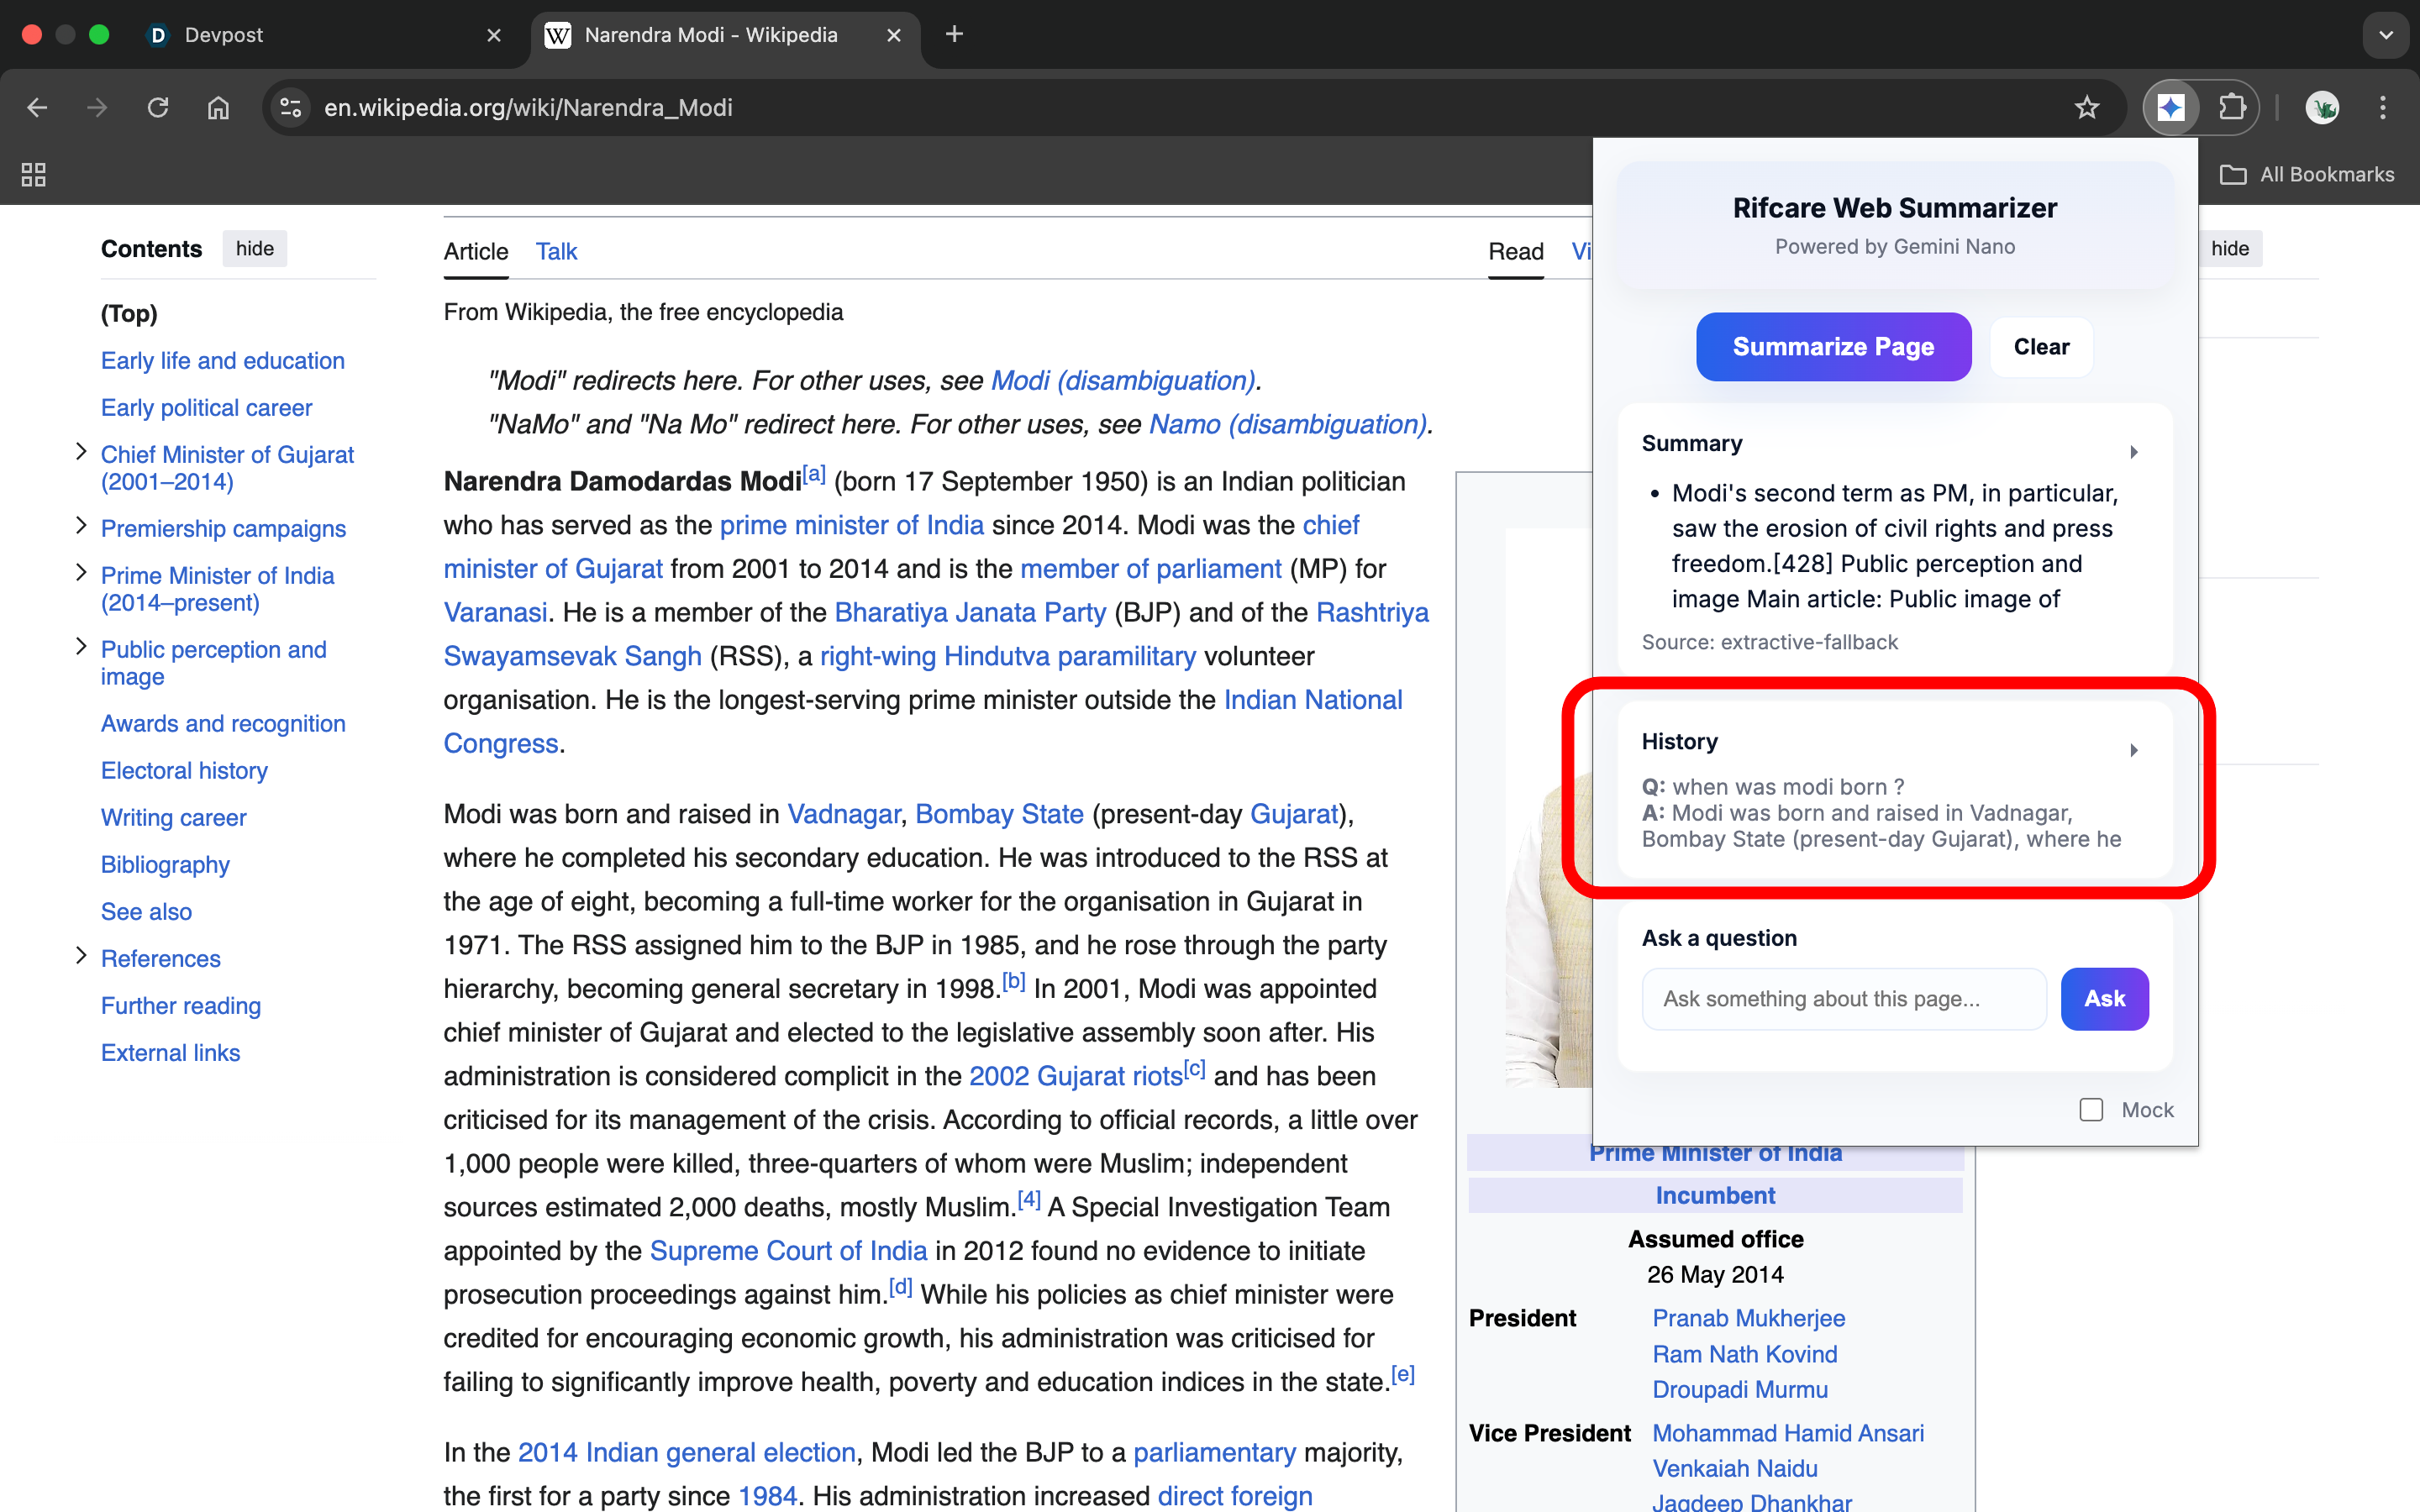
Task: Open the apps grid icon
Action: (33, 174)
